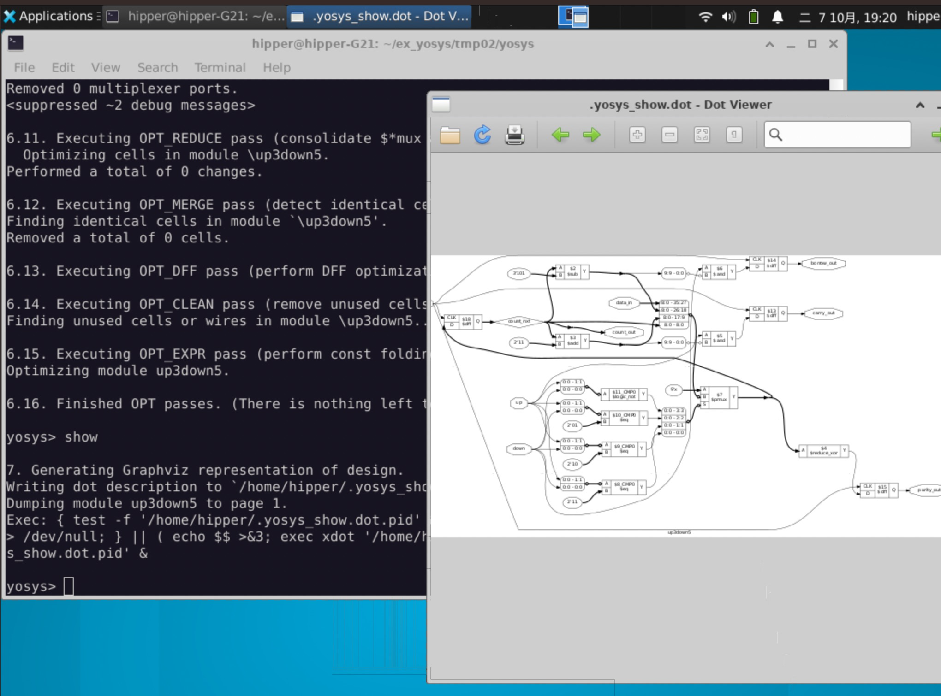Image resolution: width=941 pixels, height=696 pixels.
Task: Print the graph using printer icon
Action: tap(514, 135)
